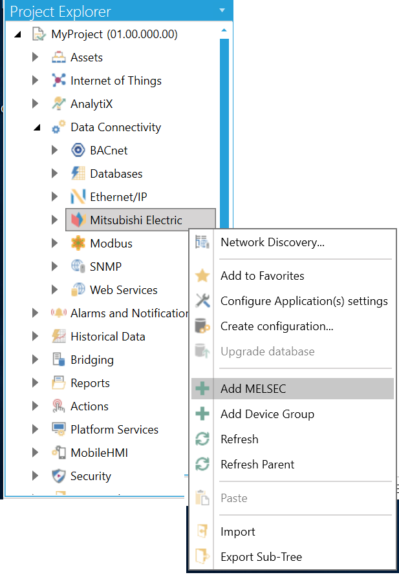Screen dimensions: 399x577
Task: Select Refresh Parent menu entry
Action: coord(294,465)
